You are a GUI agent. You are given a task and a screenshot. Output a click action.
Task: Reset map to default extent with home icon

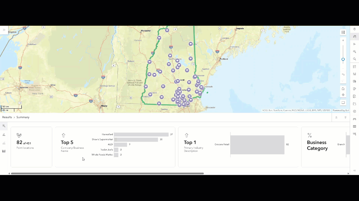pyautogui.click(x=343, y=89)
